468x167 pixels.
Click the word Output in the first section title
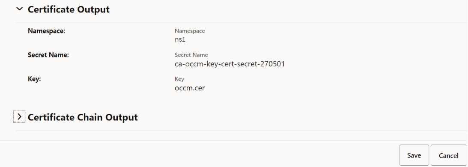93,9
